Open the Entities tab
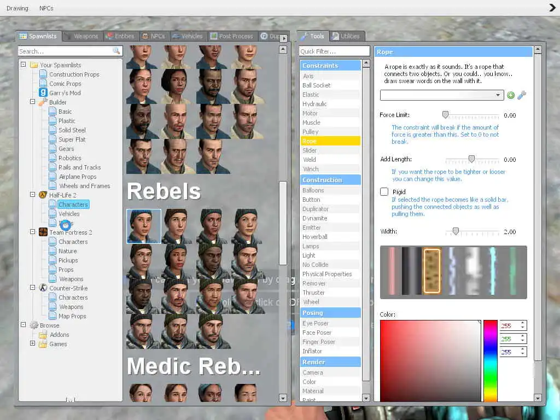 coord(121,36)
